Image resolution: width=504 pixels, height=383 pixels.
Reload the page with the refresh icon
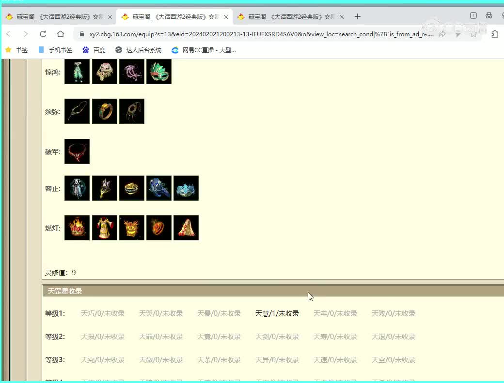(x=43, y=34)
